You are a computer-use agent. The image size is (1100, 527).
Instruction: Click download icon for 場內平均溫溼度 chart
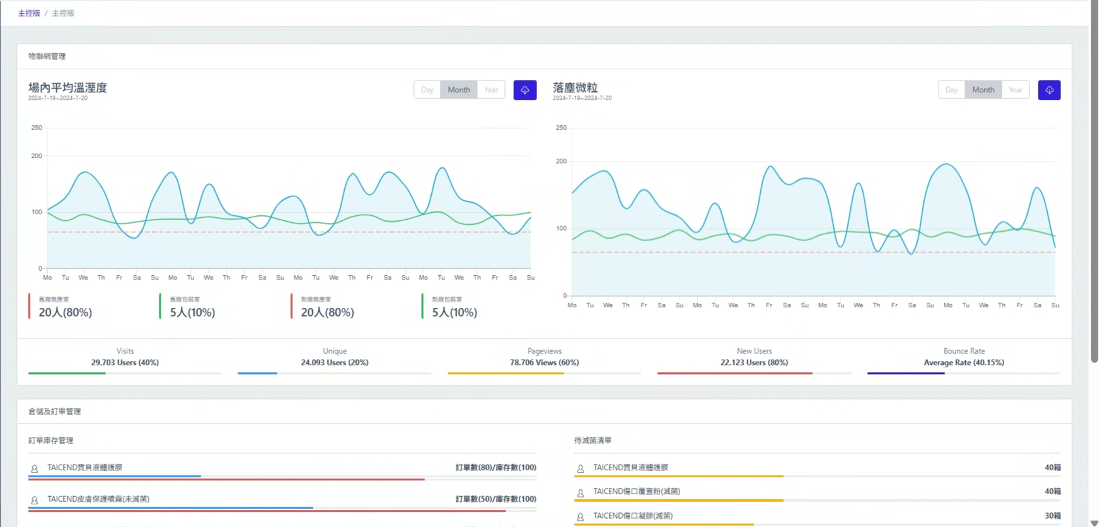click(x=524, y=90)
